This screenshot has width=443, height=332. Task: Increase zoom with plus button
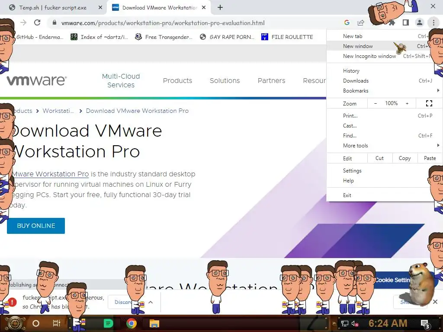pyautogui.click(x=407, y=103)
